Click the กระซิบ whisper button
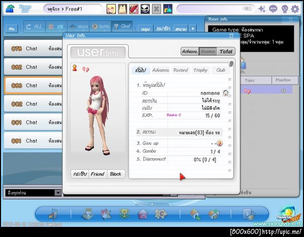This screenshot has width=304, height=237. pos(80,174)
